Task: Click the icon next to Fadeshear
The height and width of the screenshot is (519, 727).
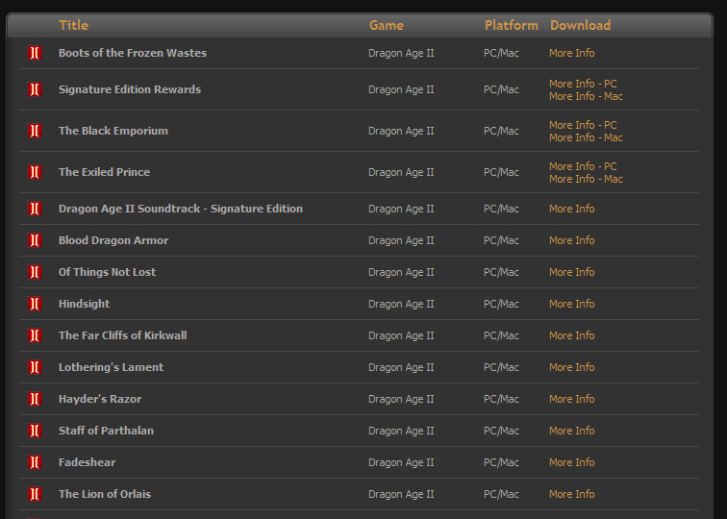Action: (35, 462)
